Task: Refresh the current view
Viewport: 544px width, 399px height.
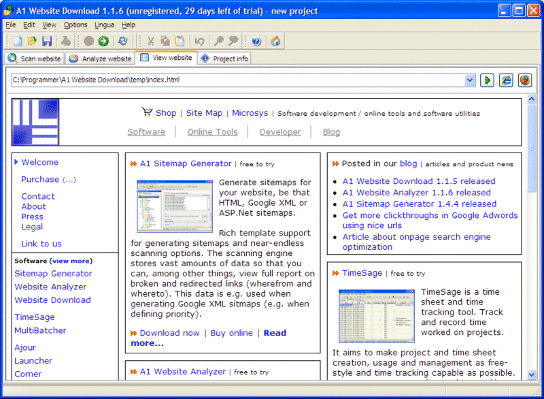Action: 122,42
